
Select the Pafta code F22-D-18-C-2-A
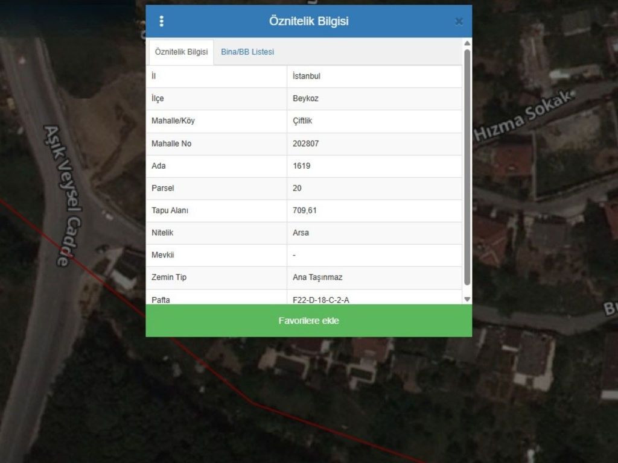[x=321, y=300]
